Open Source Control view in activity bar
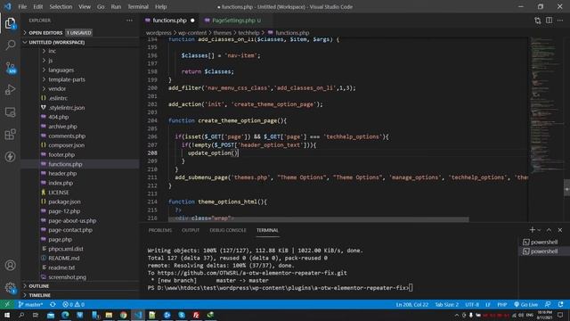 [10, 68]
